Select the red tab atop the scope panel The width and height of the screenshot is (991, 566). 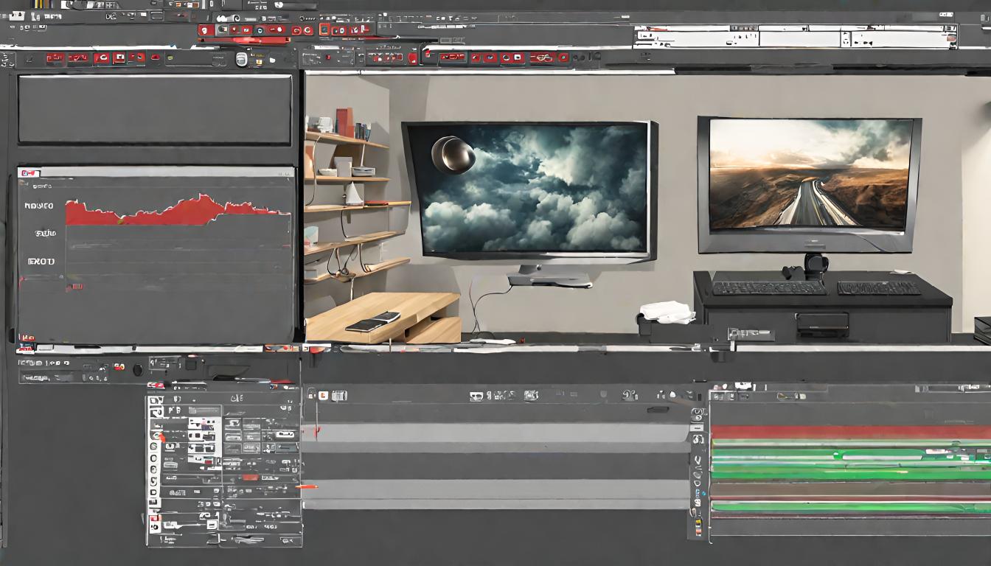(x=29, y=172)
